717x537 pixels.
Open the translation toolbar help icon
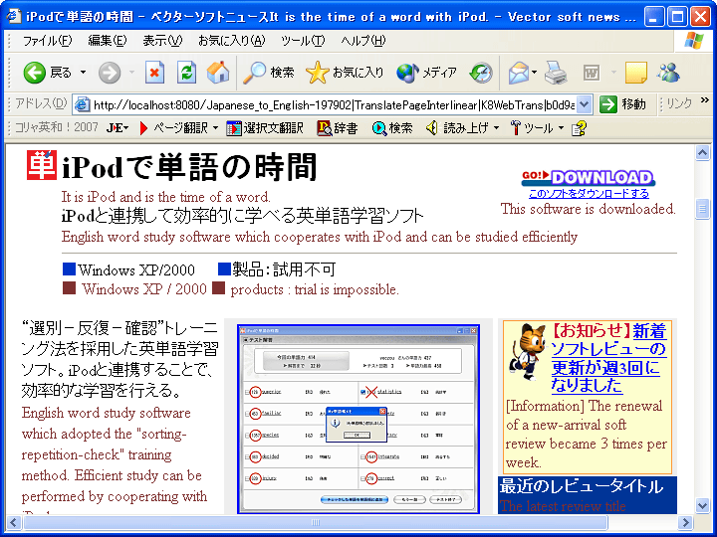click(579, 128)
